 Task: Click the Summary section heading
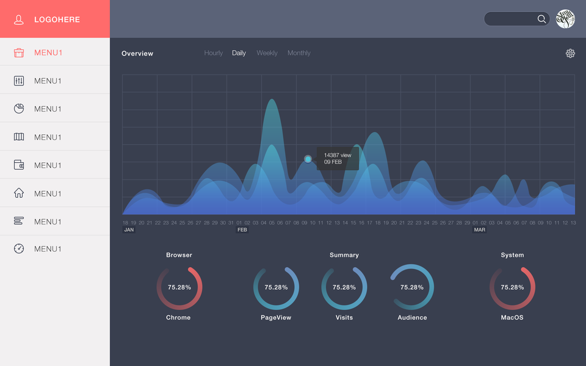344,255
